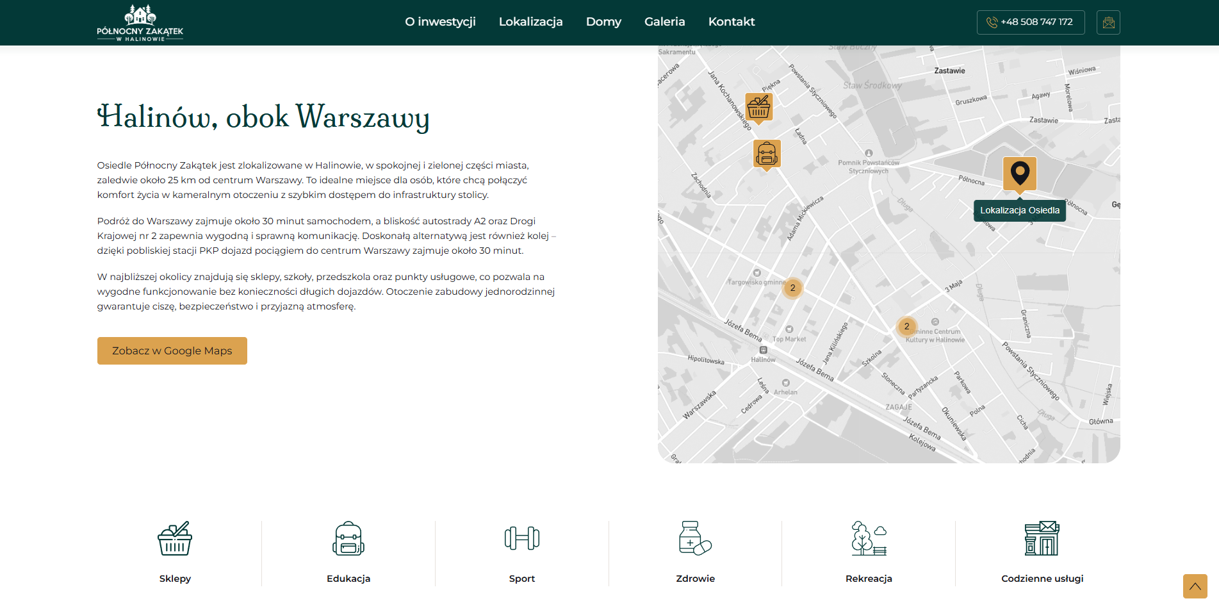Screen dimensions: 1219x610
Task: Go to the Lokalizacja section
Action: (530, 22)
